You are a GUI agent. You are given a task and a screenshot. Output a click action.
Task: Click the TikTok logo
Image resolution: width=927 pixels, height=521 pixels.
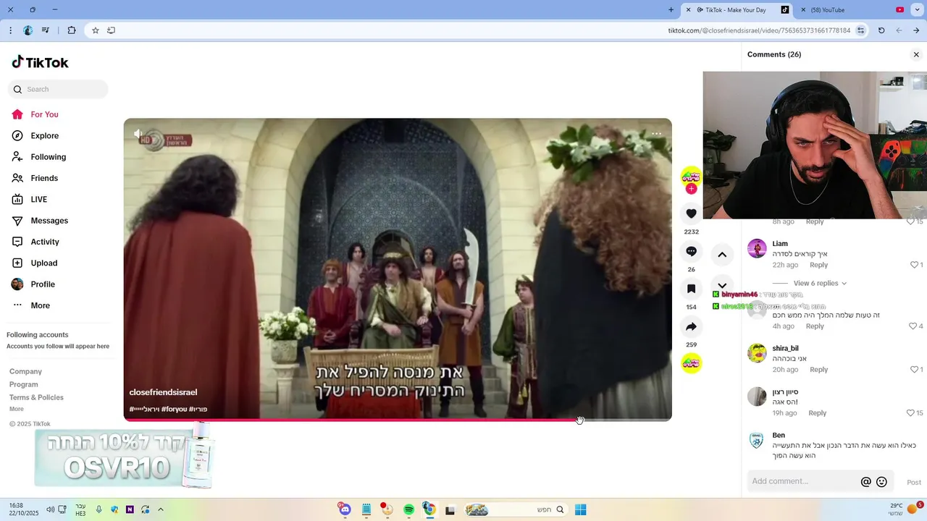coord(40,62)
